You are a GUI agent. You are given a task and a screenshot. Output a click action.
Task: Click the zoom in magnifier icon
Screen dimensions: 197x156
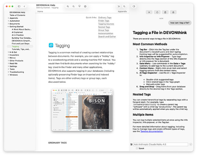pos(68,6)
